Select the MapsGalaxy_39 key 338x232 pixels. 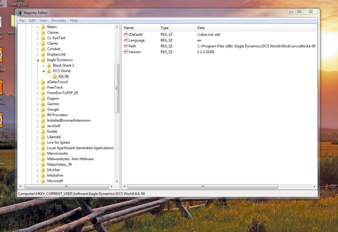[x=59, y=165]
